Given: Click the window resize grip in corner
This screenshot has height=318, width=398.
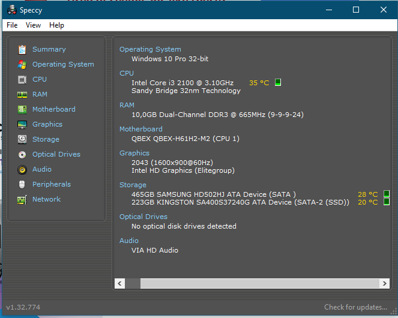Looking at the screenshot, I should (393, 311).
